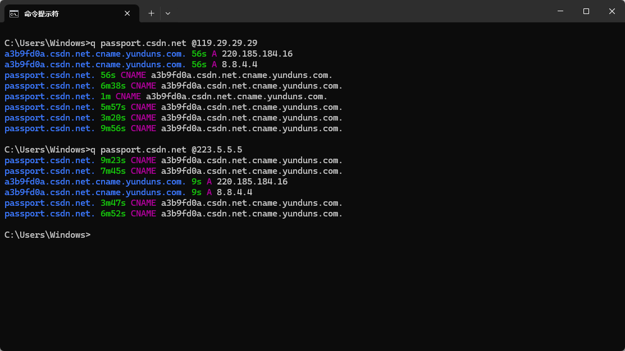Click first-query A record 8.8.4.4 with 56s
Image resolution: width=625 pixels, height=351 pixels.
(x=131, y=64)
